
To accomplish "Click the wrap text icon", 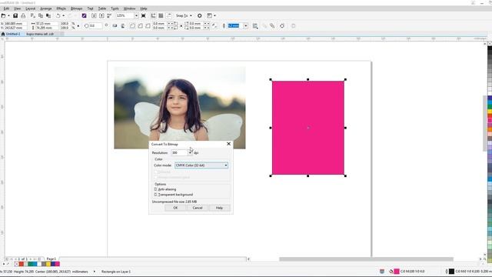I will 255,25.
